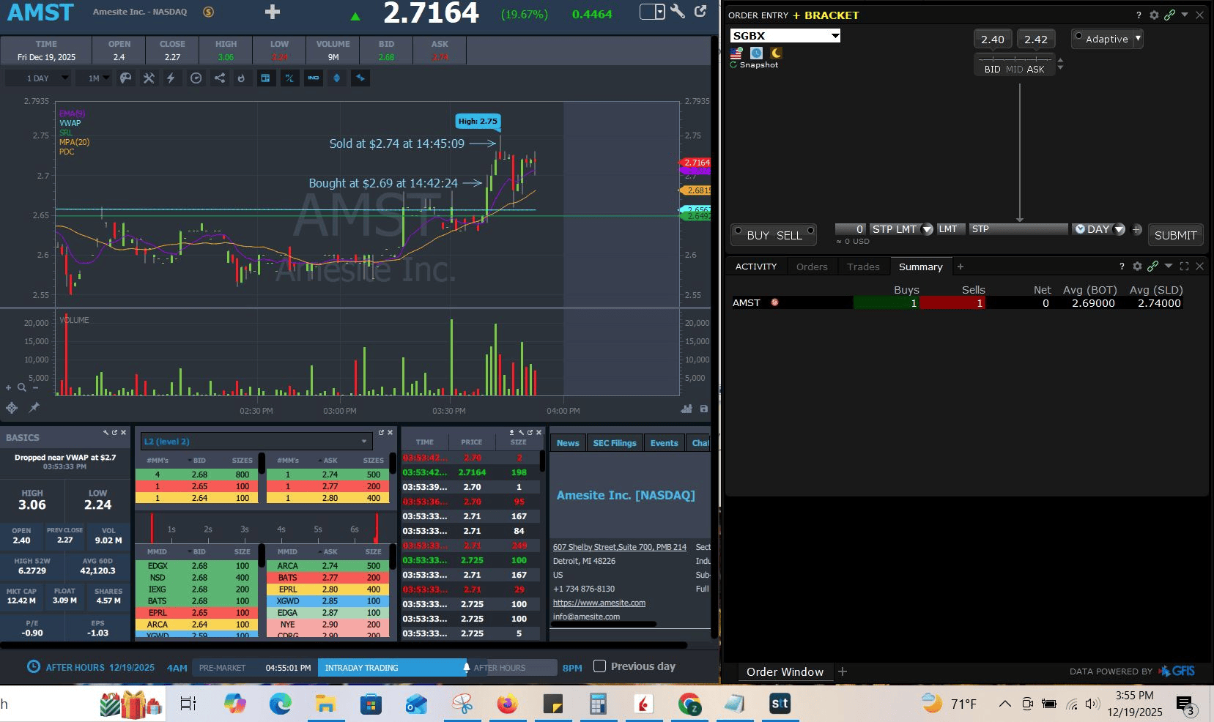1214x722 pixels.
Task: Open the 1 DAY range dropdown
Action: pyautogui.click(x=37, y=78)
